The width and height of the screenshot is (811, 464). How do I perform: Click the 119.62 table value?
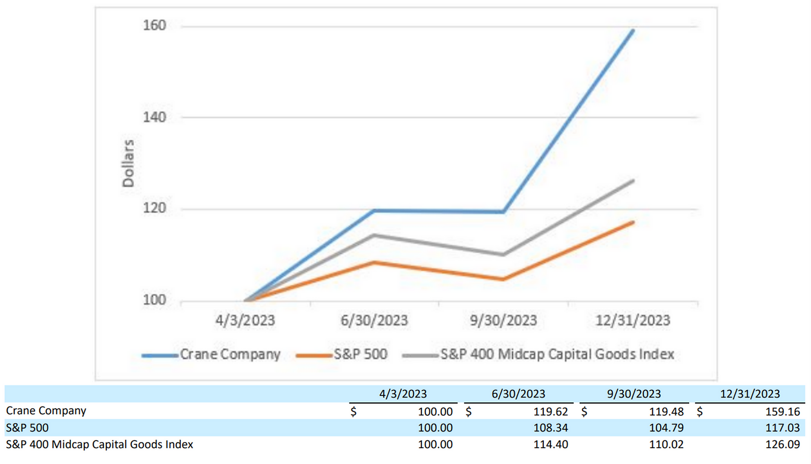[551, 412]
